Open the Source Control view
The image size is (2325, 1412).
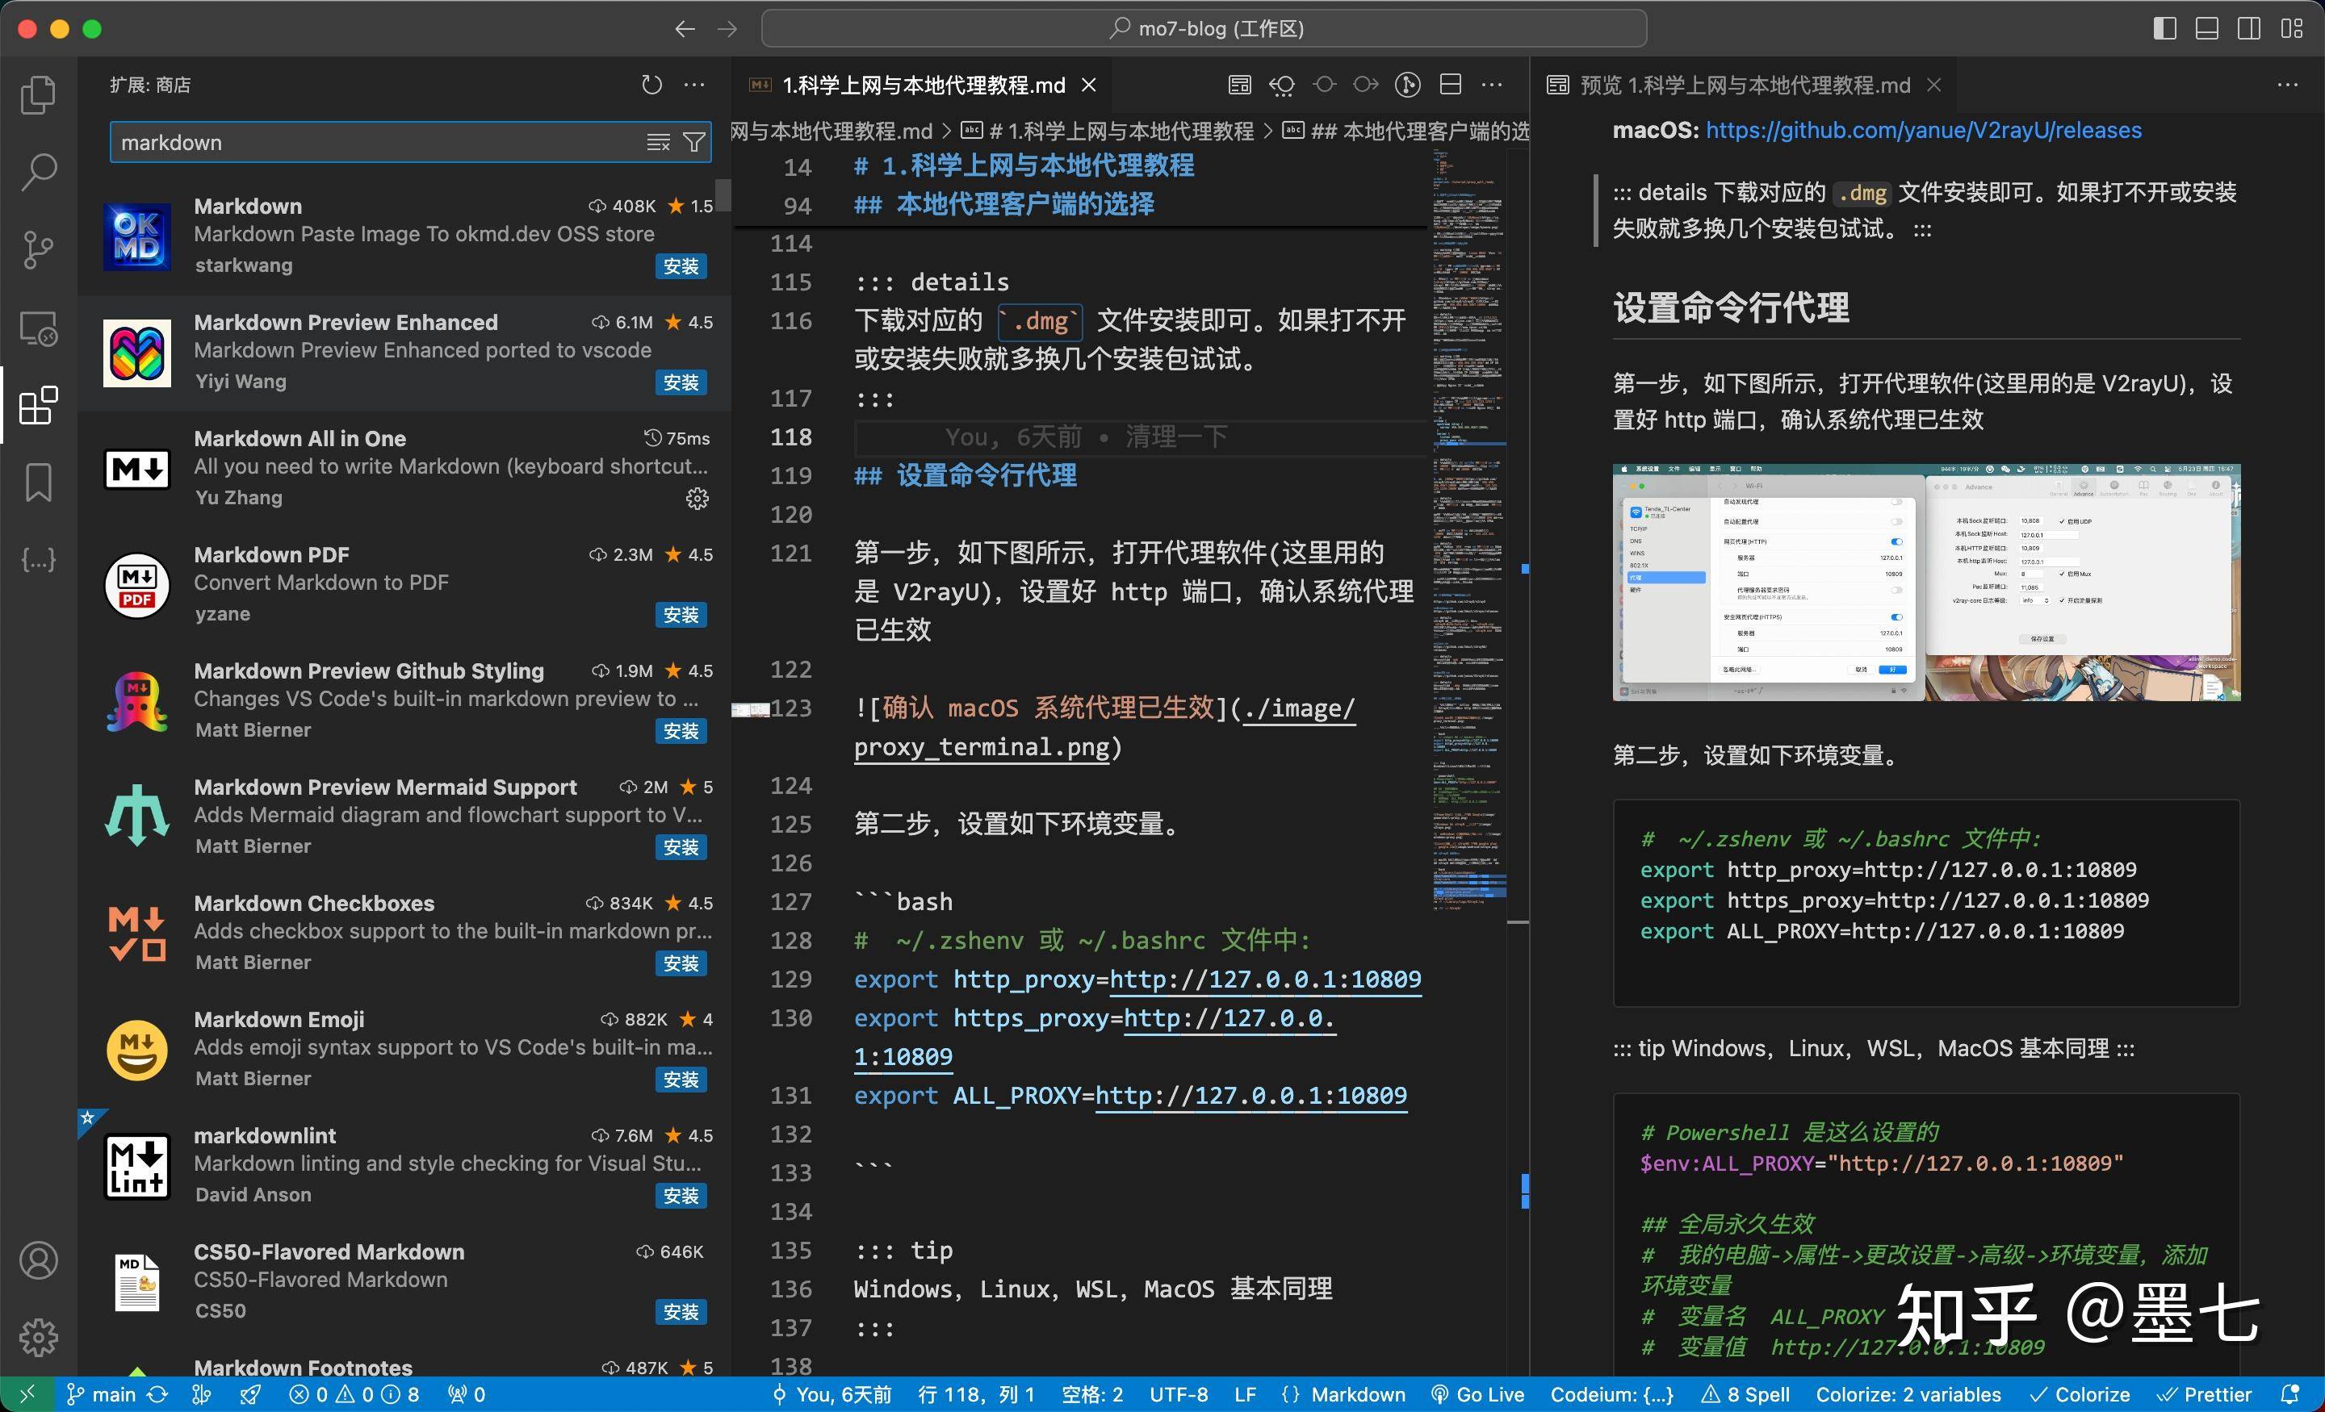click(x=39, y=250)
